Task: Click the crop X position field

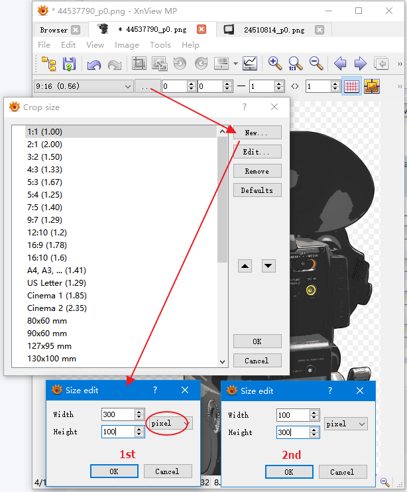Action: click(174, 86)
